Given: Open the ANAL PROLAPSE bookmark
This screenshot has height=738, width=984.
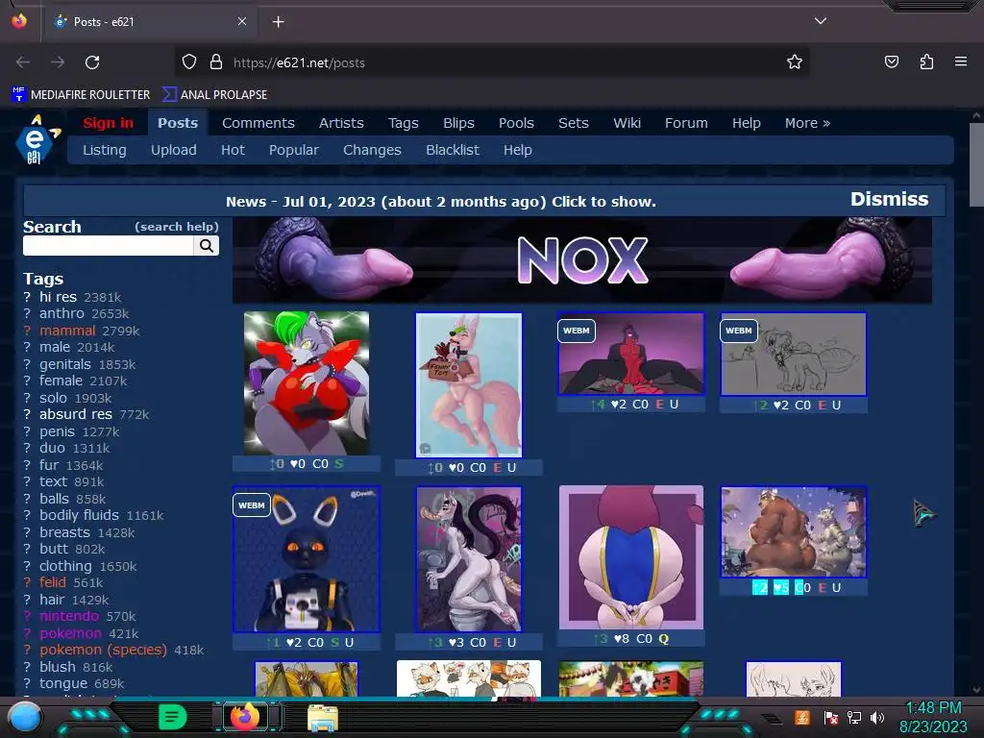Looking at the screenshot, I should (x=215, y=95).
